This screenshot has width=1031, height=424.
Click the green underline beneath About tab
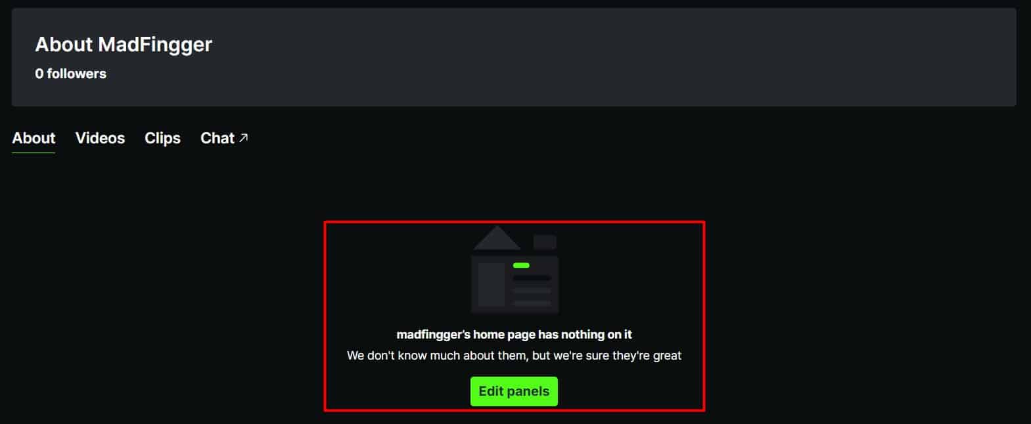click(34, 153)
